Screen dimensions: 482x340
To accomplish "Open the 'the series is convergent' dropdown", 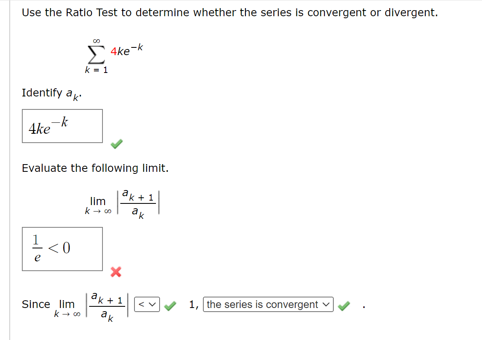I will click(x=269, y=304).
